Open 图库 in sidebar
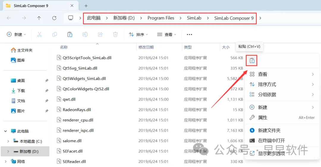Viewport: 321px width, 167px height. (18, 60)
